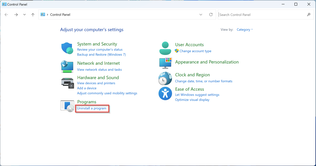Open the Network and Internet globe icon
The image size is (316, 166).
[67, 66]
